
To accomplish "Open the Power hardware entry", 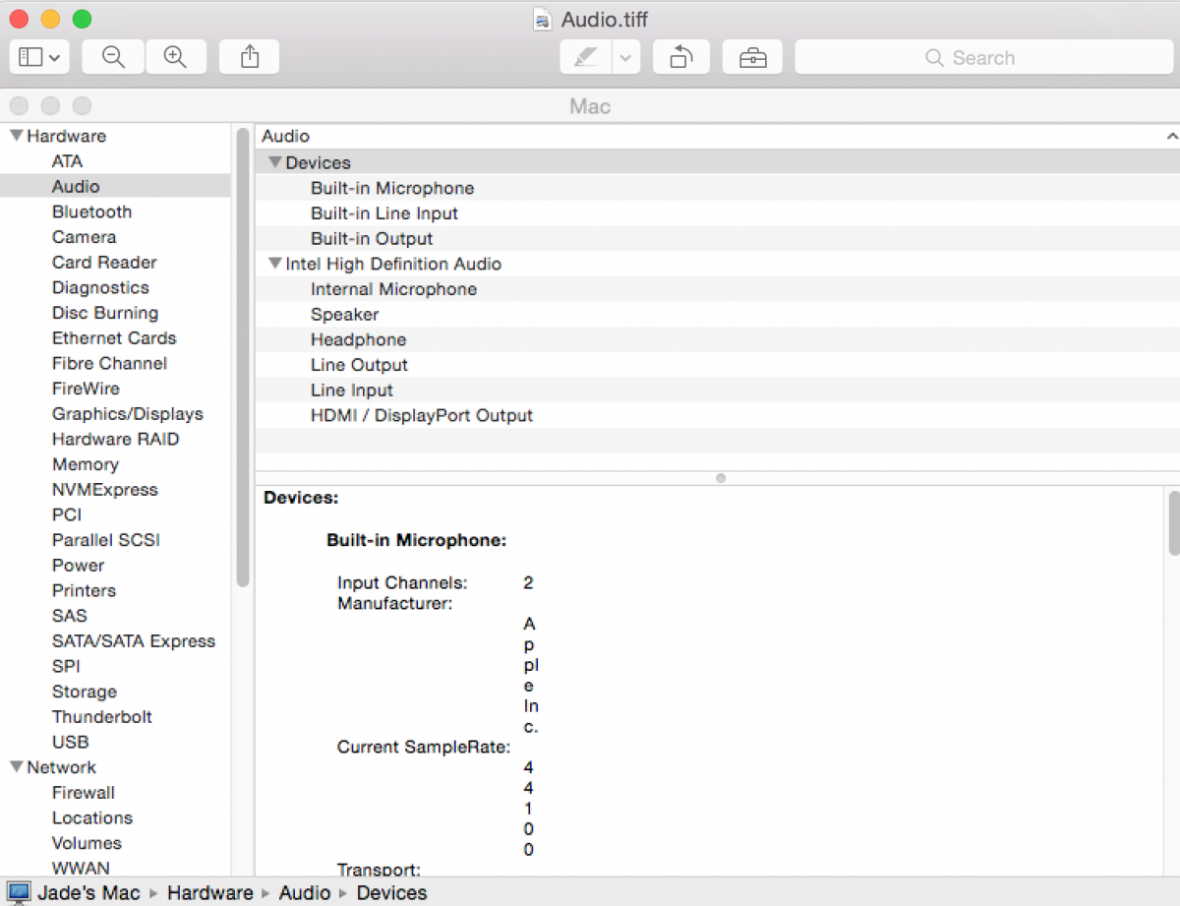I will point(78,566).
